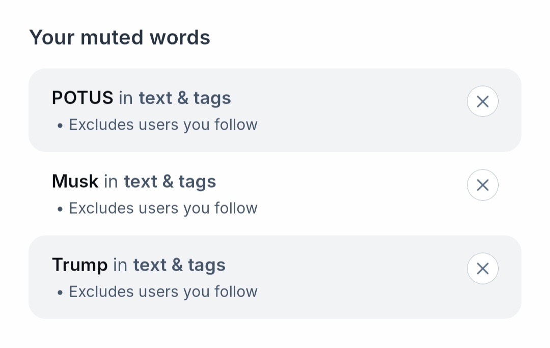This screenshot has width=550, height=348.
Task: Click the bullet point under Musk
Action: [60, 209]
